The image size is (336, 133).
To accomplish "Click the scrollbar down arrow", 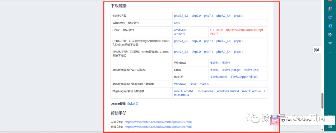I will pos(322,129).
